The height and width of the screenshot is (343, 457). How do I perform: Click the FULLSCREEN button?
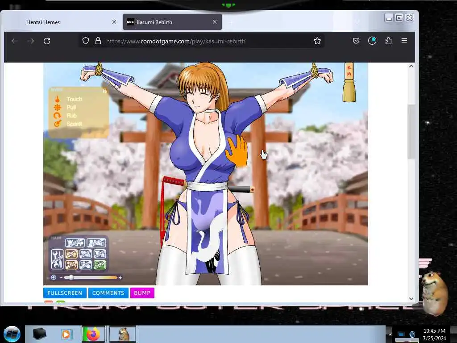point(65,293)
